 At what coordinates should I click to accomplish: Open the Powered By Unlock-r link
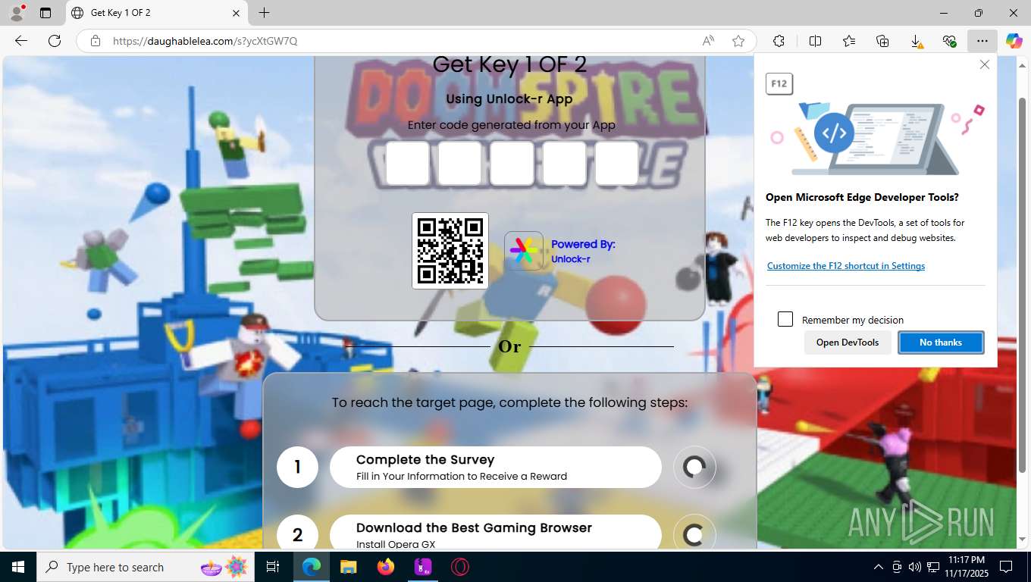(583, 251)
